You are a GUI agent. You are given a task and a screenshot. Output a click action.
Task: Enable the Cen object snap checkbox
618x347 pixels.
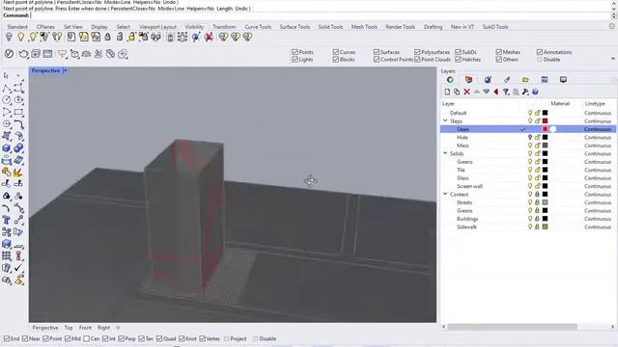(x=86, y=338)
